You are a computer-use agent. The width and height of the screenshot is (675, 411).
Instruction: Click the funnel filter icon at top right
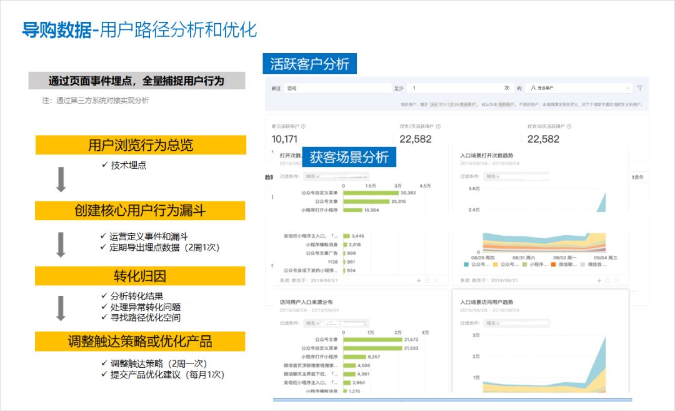click(640, 88)
